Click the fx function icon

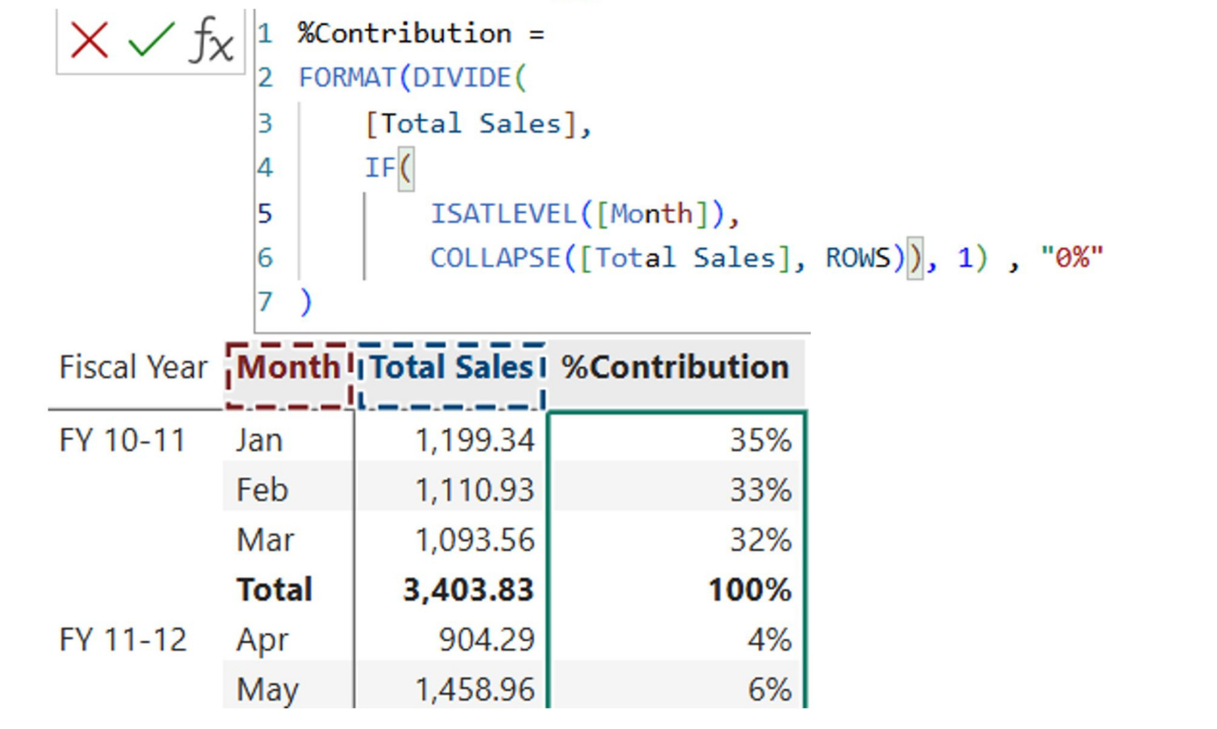[x=211, y=40]
